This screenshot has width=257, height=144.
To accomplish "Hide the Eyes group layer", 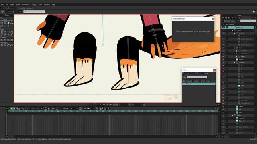I will point(224,48).
